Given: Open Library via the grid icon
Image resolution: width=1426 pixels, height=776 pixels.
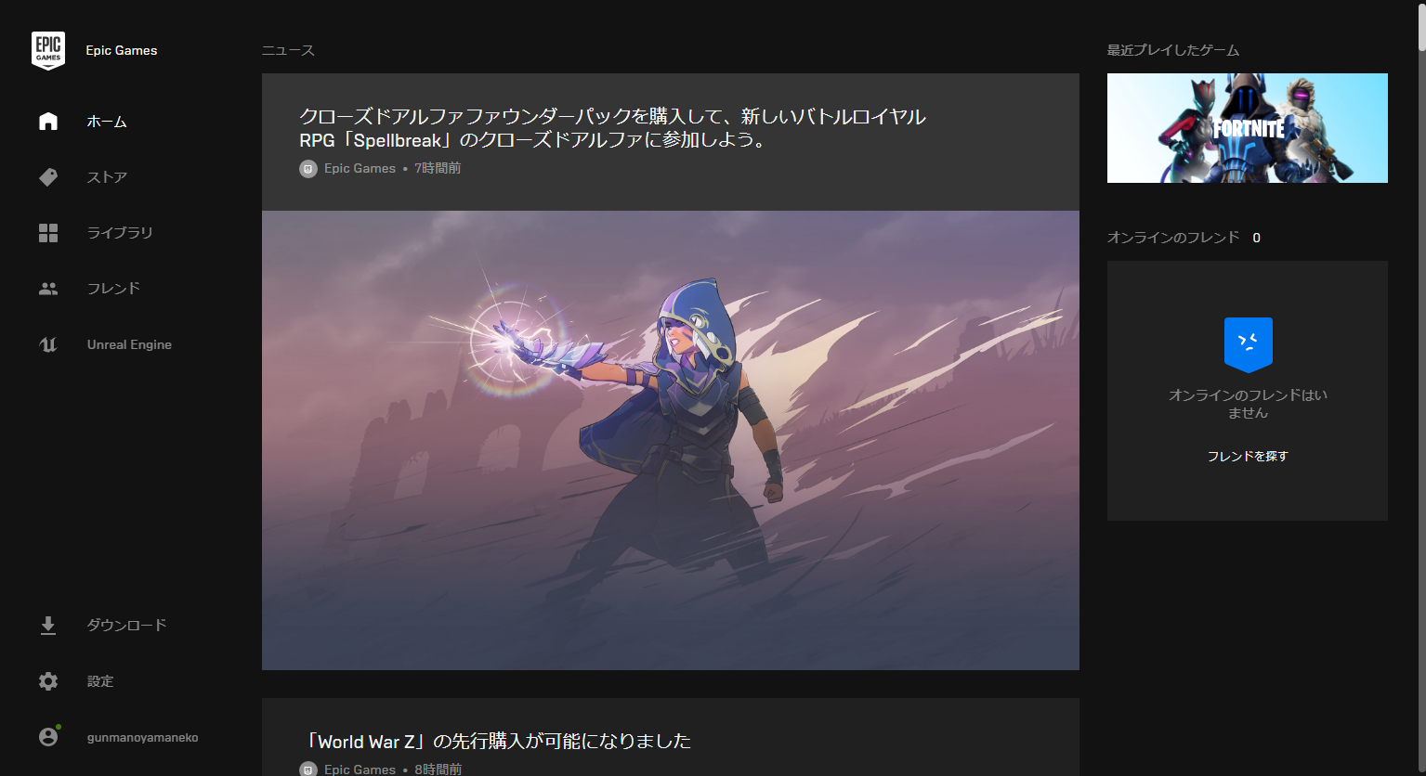Looking at the screenshot, I should 48,233.
